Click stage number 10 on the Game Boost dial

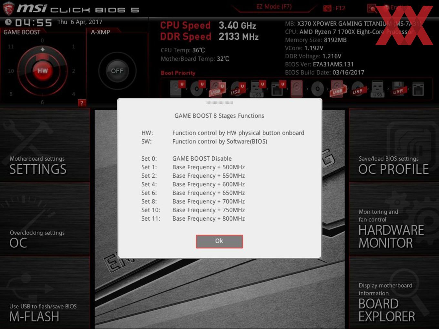[11, 71]
